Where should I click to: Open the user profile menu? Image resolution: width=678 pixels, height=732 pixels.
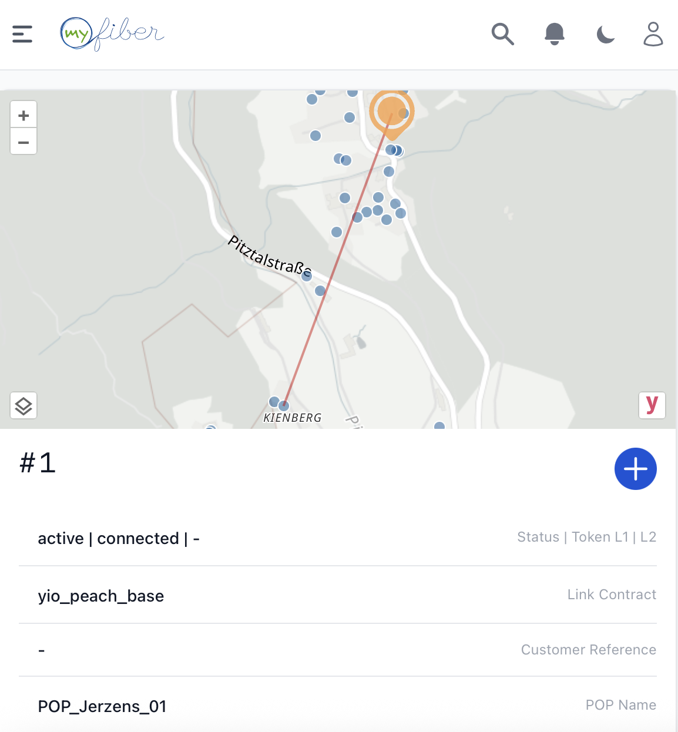(x=653, y=34)
